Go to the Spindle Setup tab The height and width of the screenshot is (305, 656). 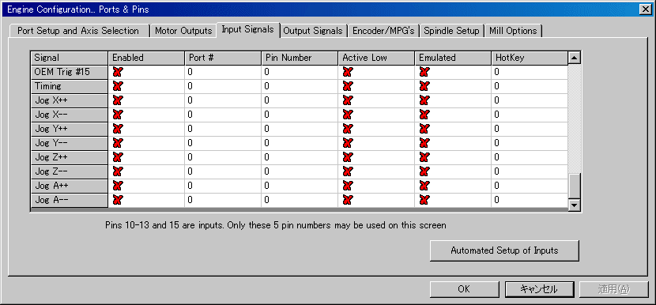click(x=451, y=31)
